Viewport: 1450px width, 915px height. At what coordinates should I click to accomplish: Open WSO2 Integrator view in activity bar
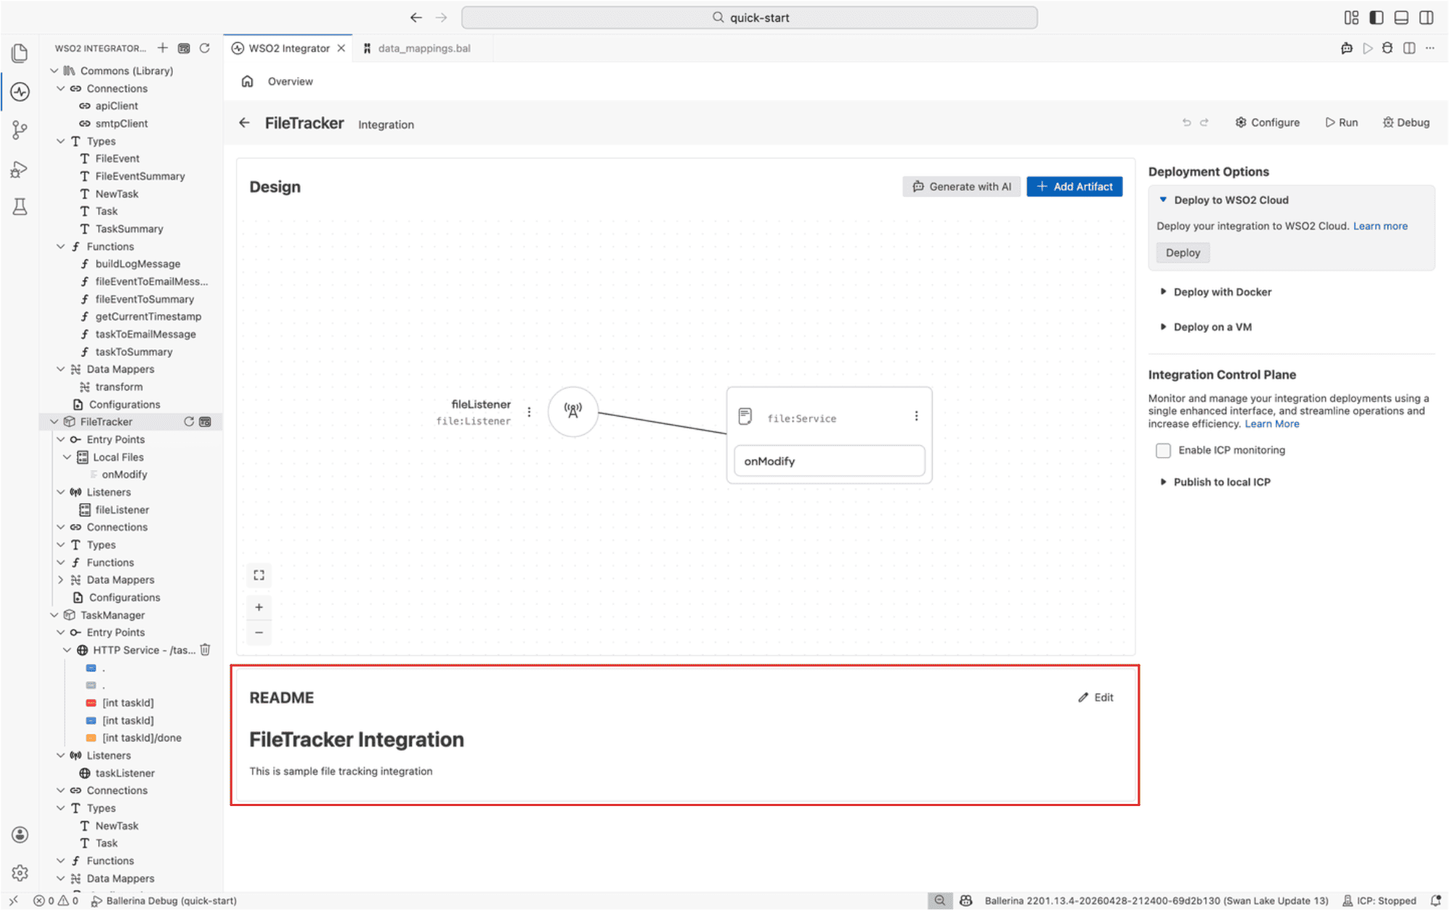coord(20,91)
